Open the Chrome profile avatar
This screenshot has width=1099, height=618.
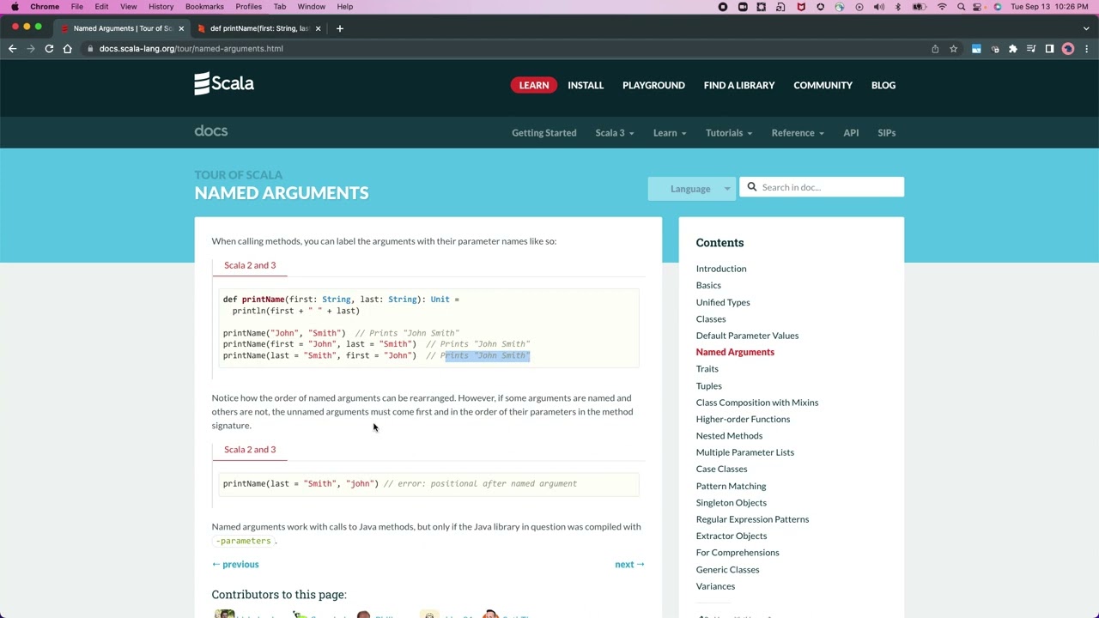pyautogui.click(x=1068, y=49)
